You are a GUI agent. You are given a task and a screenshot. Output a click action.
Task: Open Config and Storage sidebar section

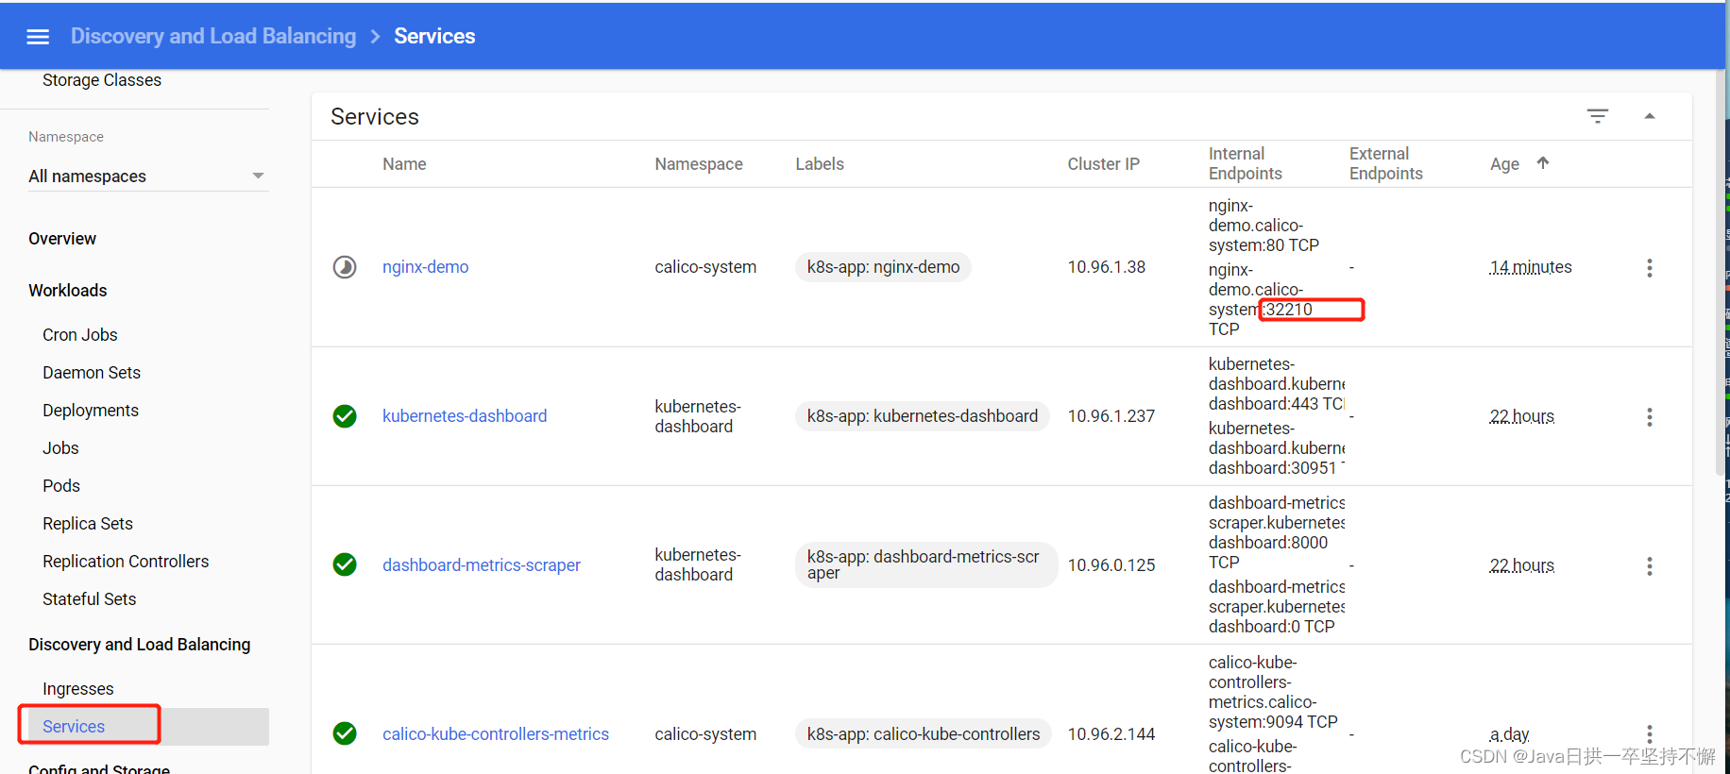point(99,768)
